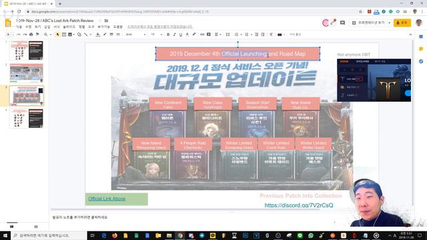Click the move to folder icon
Image resolution: width=427 pixels, height=240 pixels.
click(x=107, y=21)
